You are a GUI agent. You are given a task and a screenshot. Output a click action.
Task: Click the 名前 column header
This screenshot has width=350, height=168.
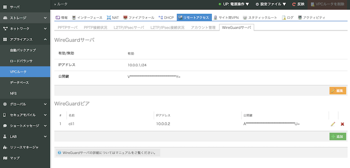(x=72, y=116)
